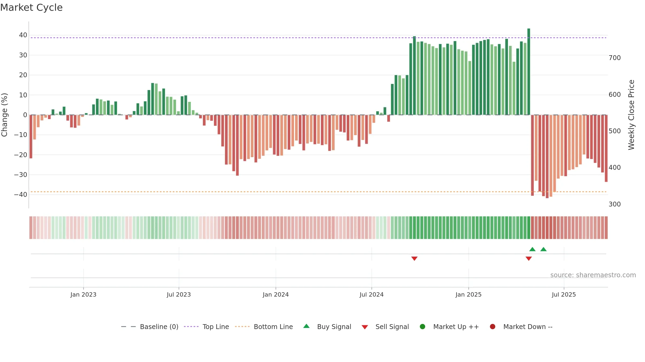Image resolution: width=645 pixels, height=362 pixels.
Task: Click the orange dotted Bottom Line legend sample
Action: [x=242, y=327]
